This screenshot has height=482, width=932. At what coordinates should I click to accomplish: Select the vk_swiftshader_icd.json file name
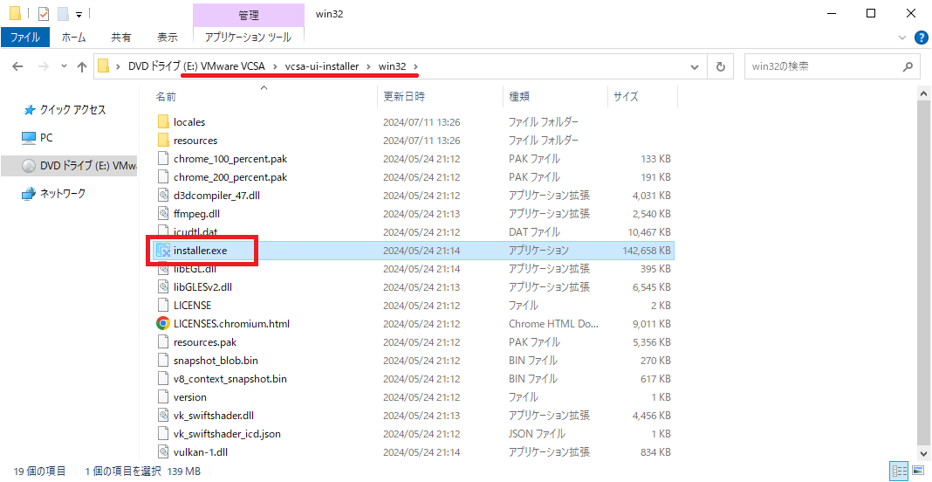227,434
